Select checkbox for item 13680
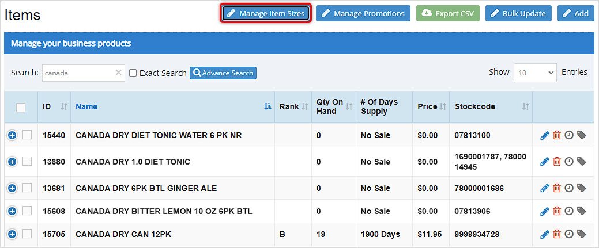This screenshot has width=599, height=248. point(27,161)
